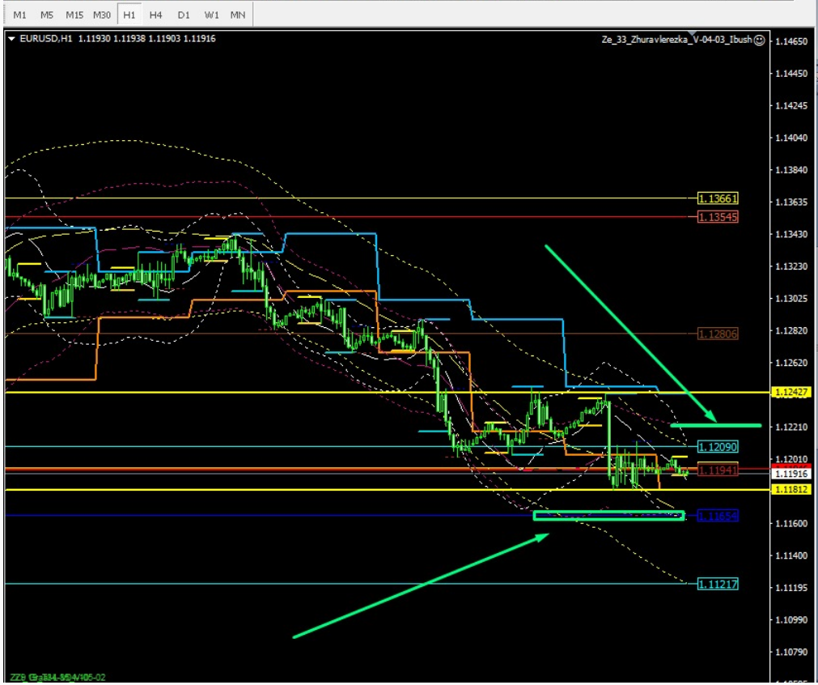The image size is (818, 685).
Task: Select the W1 weekly timeframe
Action: 211,15
